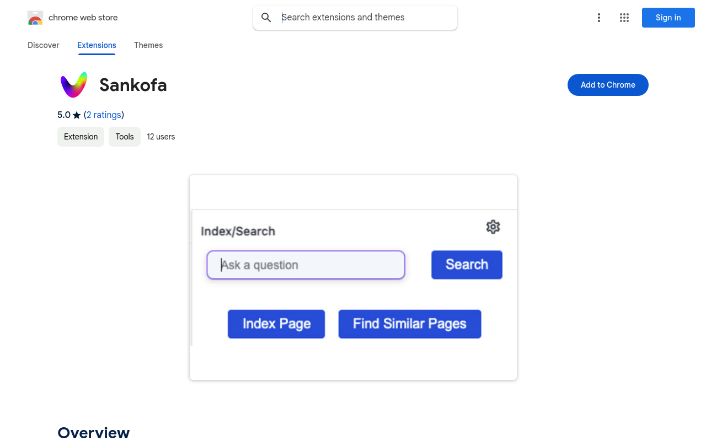This screenshot has height=441, width=706.
Task: Click the Sign in button
Action: [668, 18]
